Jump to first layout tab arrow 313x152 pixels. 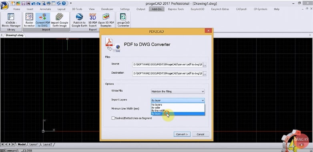pyautogui.click(x=2, y=144)
